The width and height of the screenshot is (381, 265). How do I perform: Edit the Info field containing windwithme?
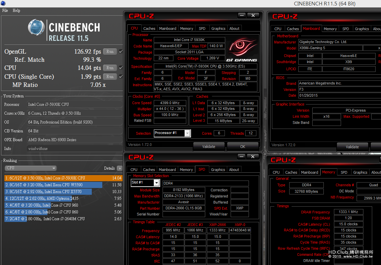[75, 149]
